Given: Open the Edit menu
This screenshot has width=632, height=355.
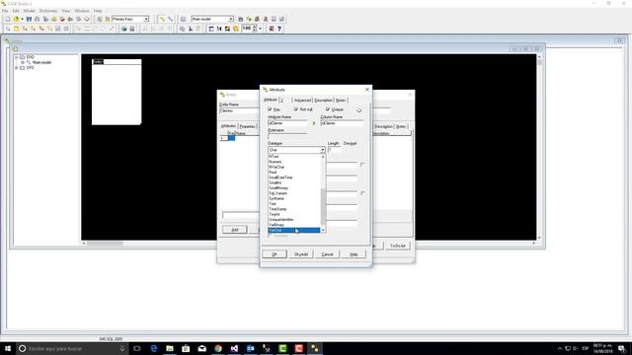Looking at the screenshot, I should click(x=16, y=11).
